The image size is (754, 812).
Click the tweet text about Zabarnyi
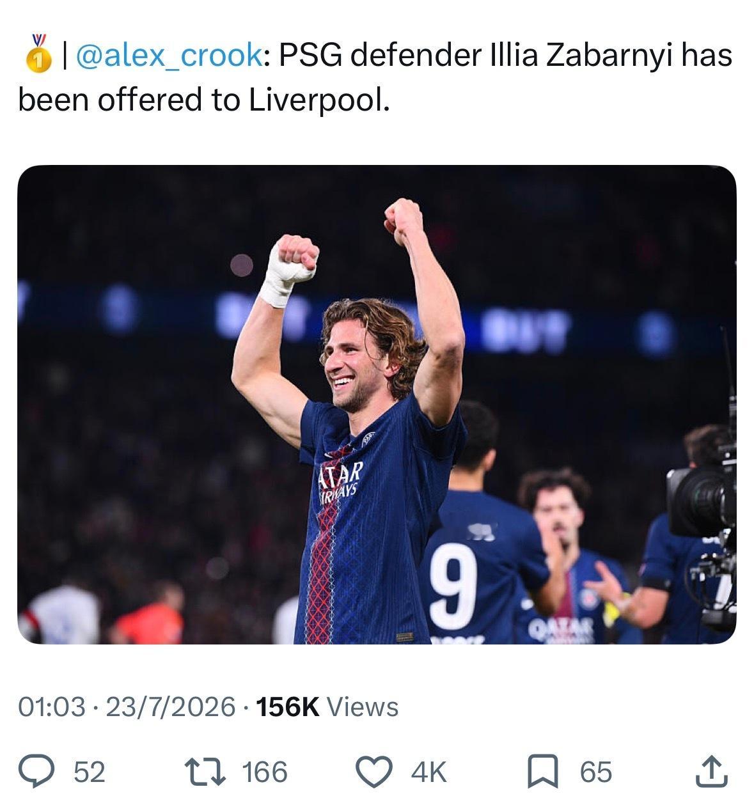pos(375,77)
